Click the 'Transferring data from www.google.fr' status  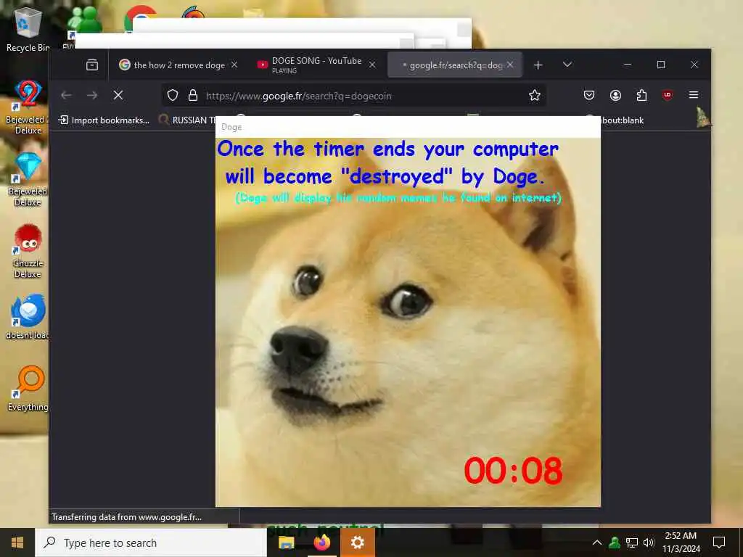126,517
